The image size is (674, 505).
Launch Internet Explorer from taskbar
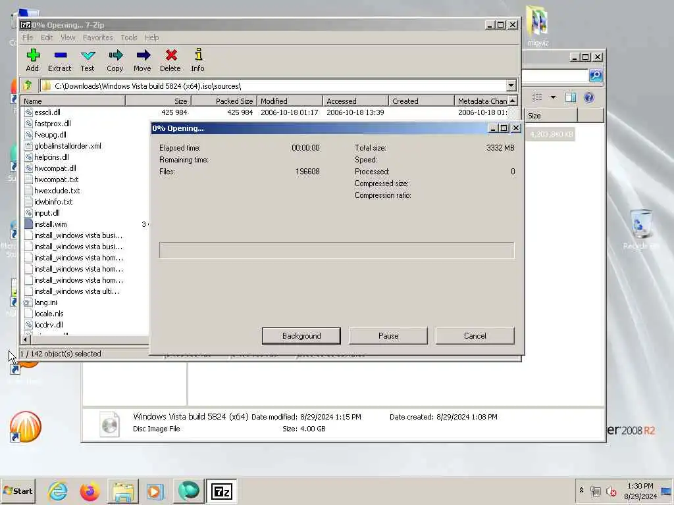coord(58,491)
